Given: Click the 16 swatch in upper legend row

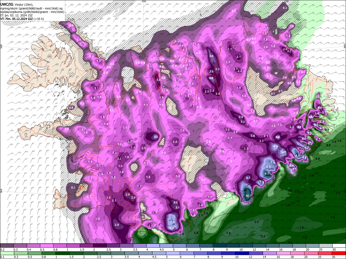Looking at the screenshot, I should pyautogui.click(x=285, y=246).
